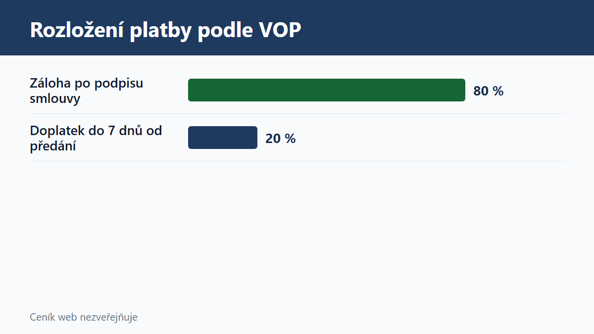Click the divider line below the Doplatek row
The height and width of the screenshot is (334, 594).
tap(297, 161)
